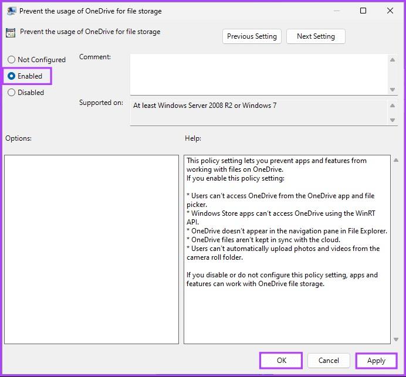Click the 'Supported on:' label
Screen dimensions: 406x377
[x=101, y=103]
